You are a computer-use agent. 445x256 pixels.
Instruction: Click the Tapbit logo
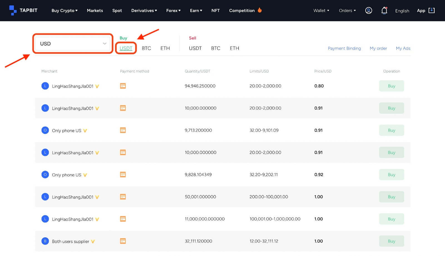click(x=23, y=10)
